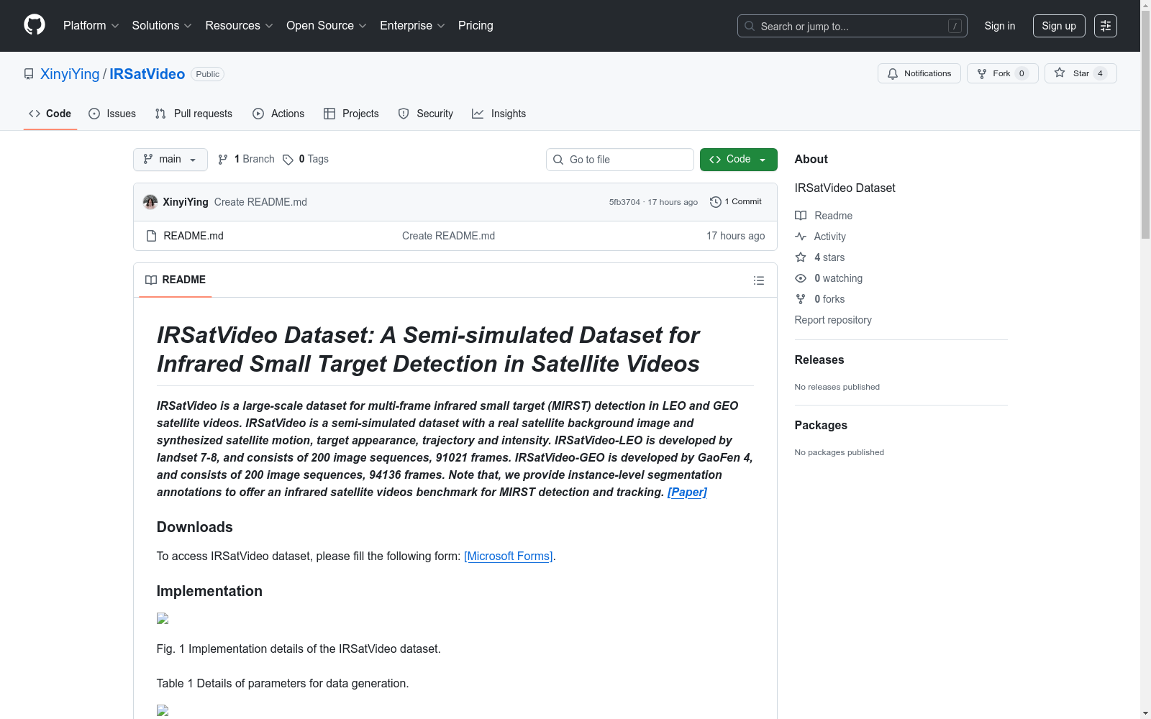This screenshot has height=719, width=1151.
Task: View the 1 Branch link
Action: pos(246,159)
